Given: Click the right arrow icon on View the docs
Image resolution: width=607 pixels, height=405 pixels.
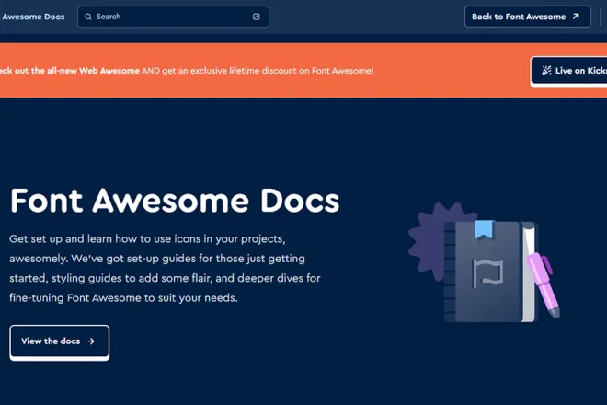Looking at the screenshot, I should point(91,341).
